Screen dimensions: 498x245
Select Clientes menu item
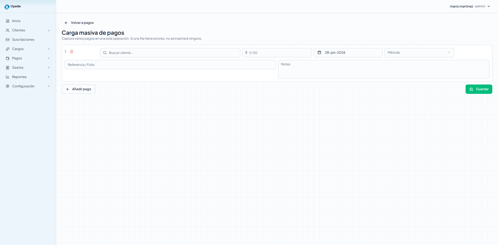28,30
